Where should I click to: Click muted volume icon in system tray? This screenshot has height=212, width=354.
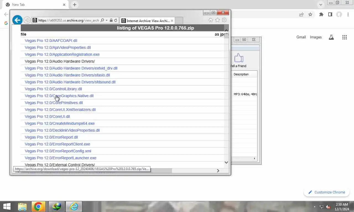click(328, 207)
